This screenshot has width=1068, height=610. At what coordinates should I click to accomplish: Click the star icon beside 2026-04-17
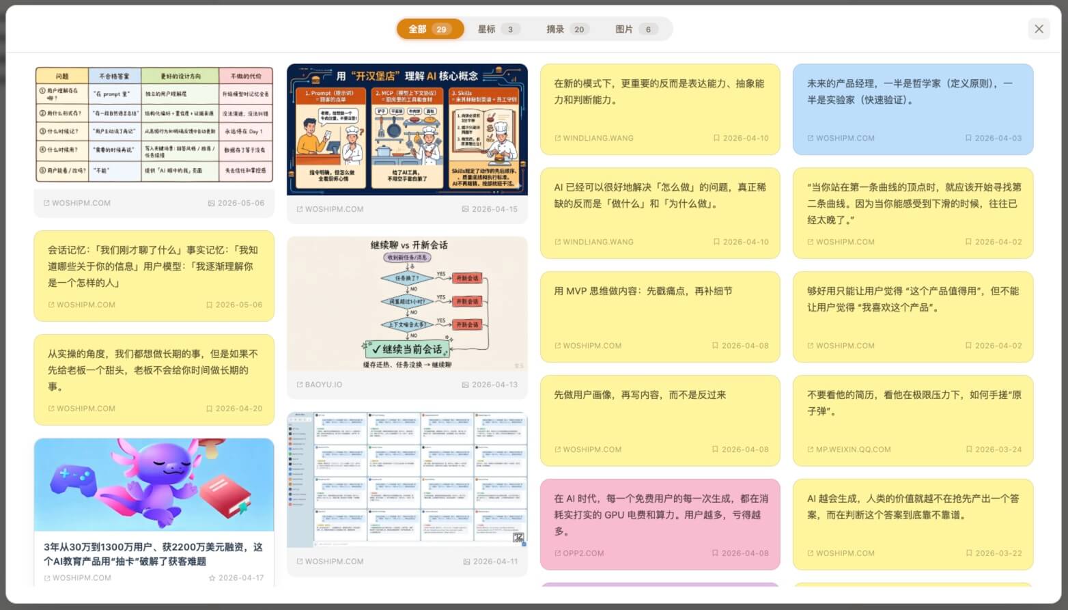(212, 578)
